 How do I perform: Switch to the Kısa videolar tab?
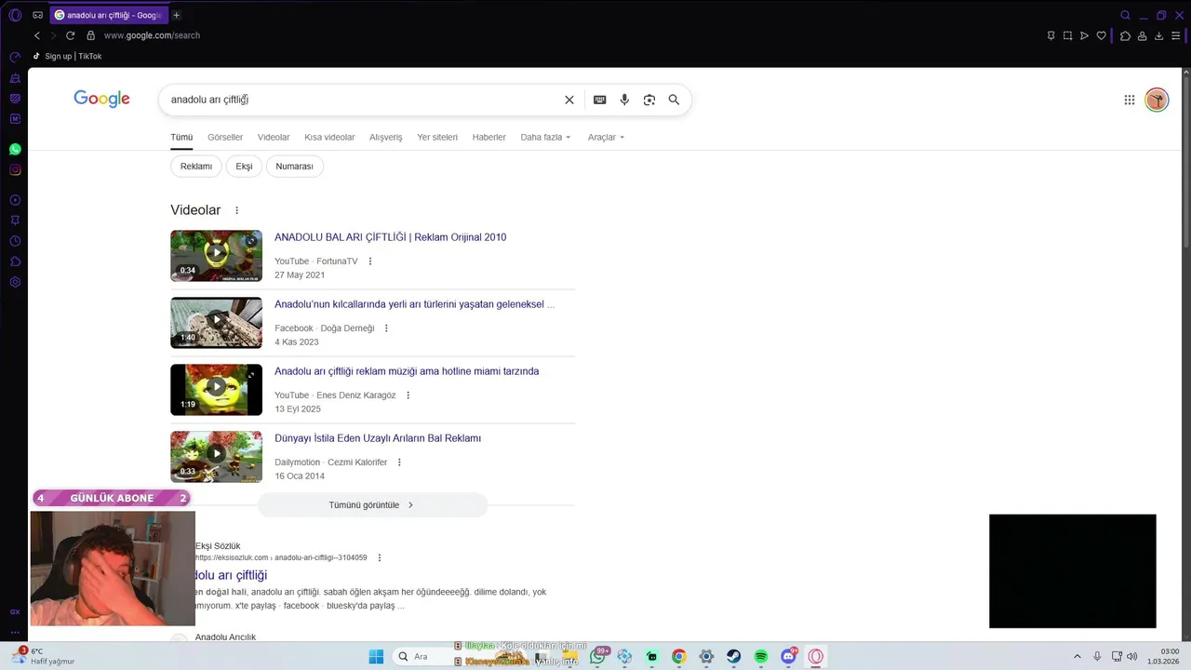[x=329, y=137]
